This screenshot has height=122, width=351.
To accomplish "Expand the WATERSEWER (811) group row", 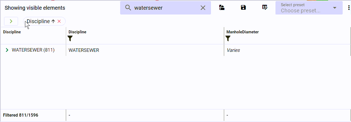I will pos(7,50).
